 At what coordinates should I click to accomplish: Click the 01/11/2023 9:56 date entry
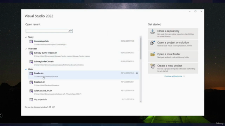(128, 99)
